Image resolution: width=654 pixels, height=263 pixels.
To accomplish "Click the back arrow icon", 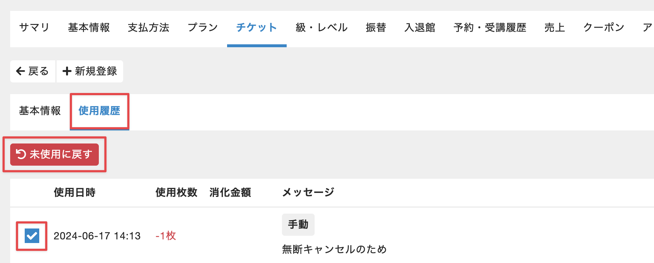I will [21, 71].
